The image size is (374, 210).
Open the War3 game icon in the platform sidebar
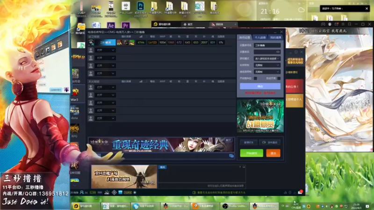[75, 92]
